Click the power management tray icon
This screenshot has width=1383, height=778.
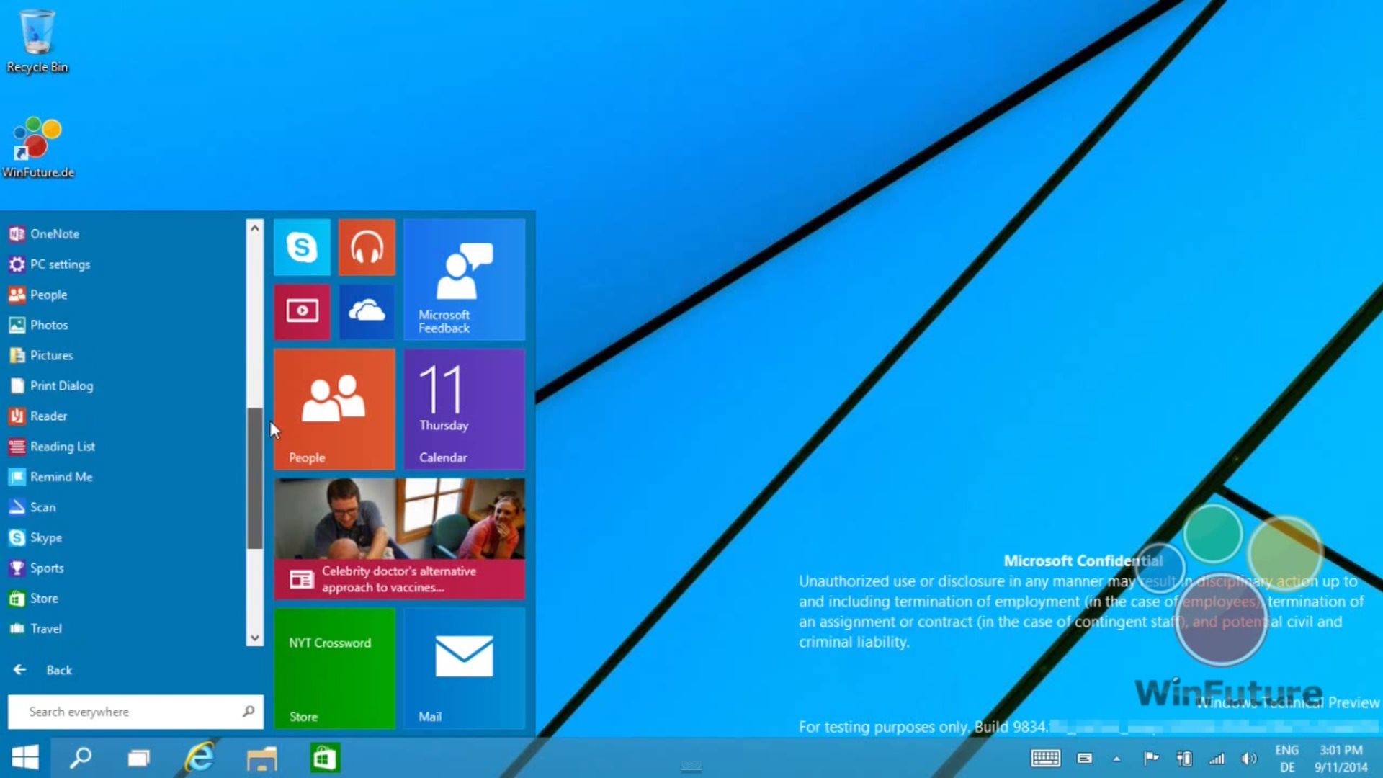coord(1183,758)
